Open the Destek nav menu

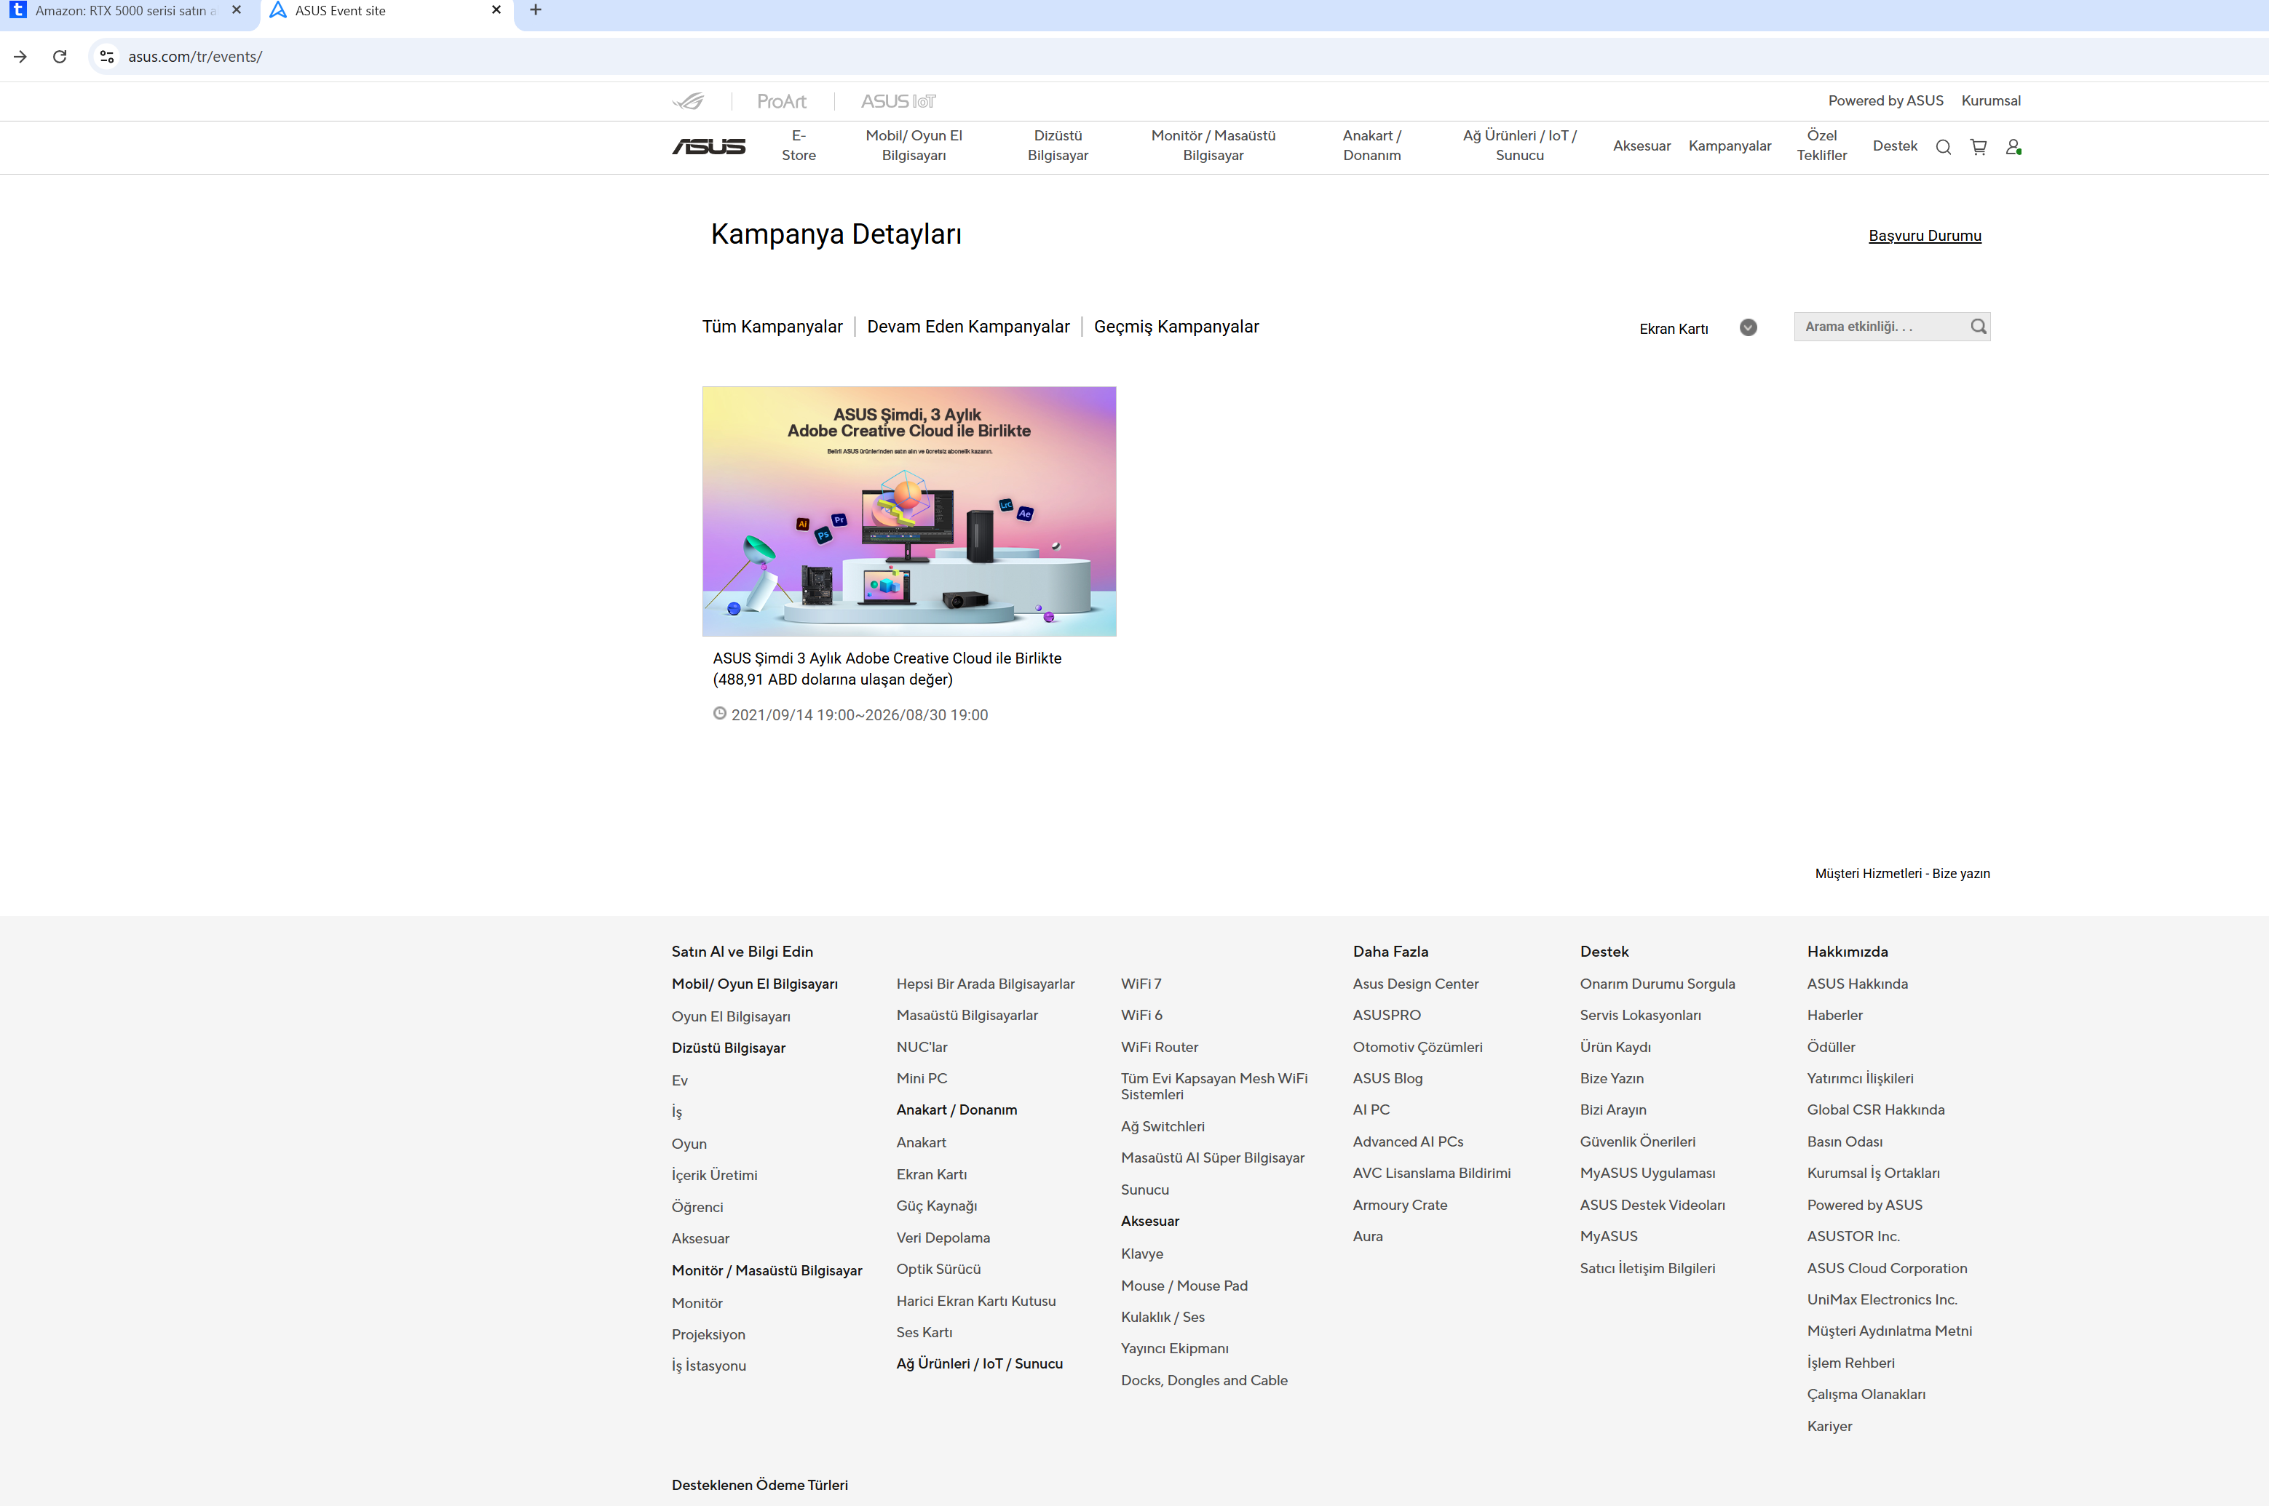point(1894,146)
